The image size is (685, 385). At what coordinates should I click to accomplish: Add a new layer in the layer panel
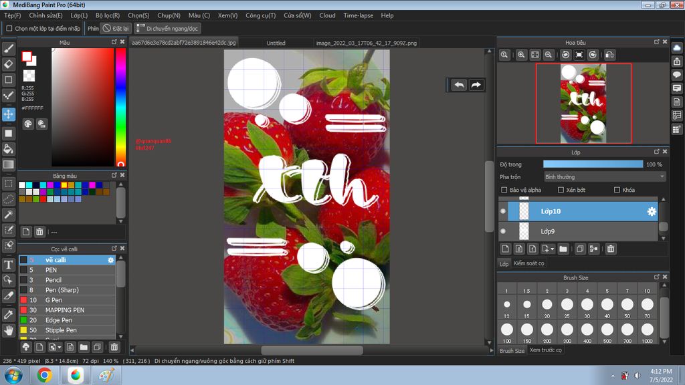click(x=506, y=249)
